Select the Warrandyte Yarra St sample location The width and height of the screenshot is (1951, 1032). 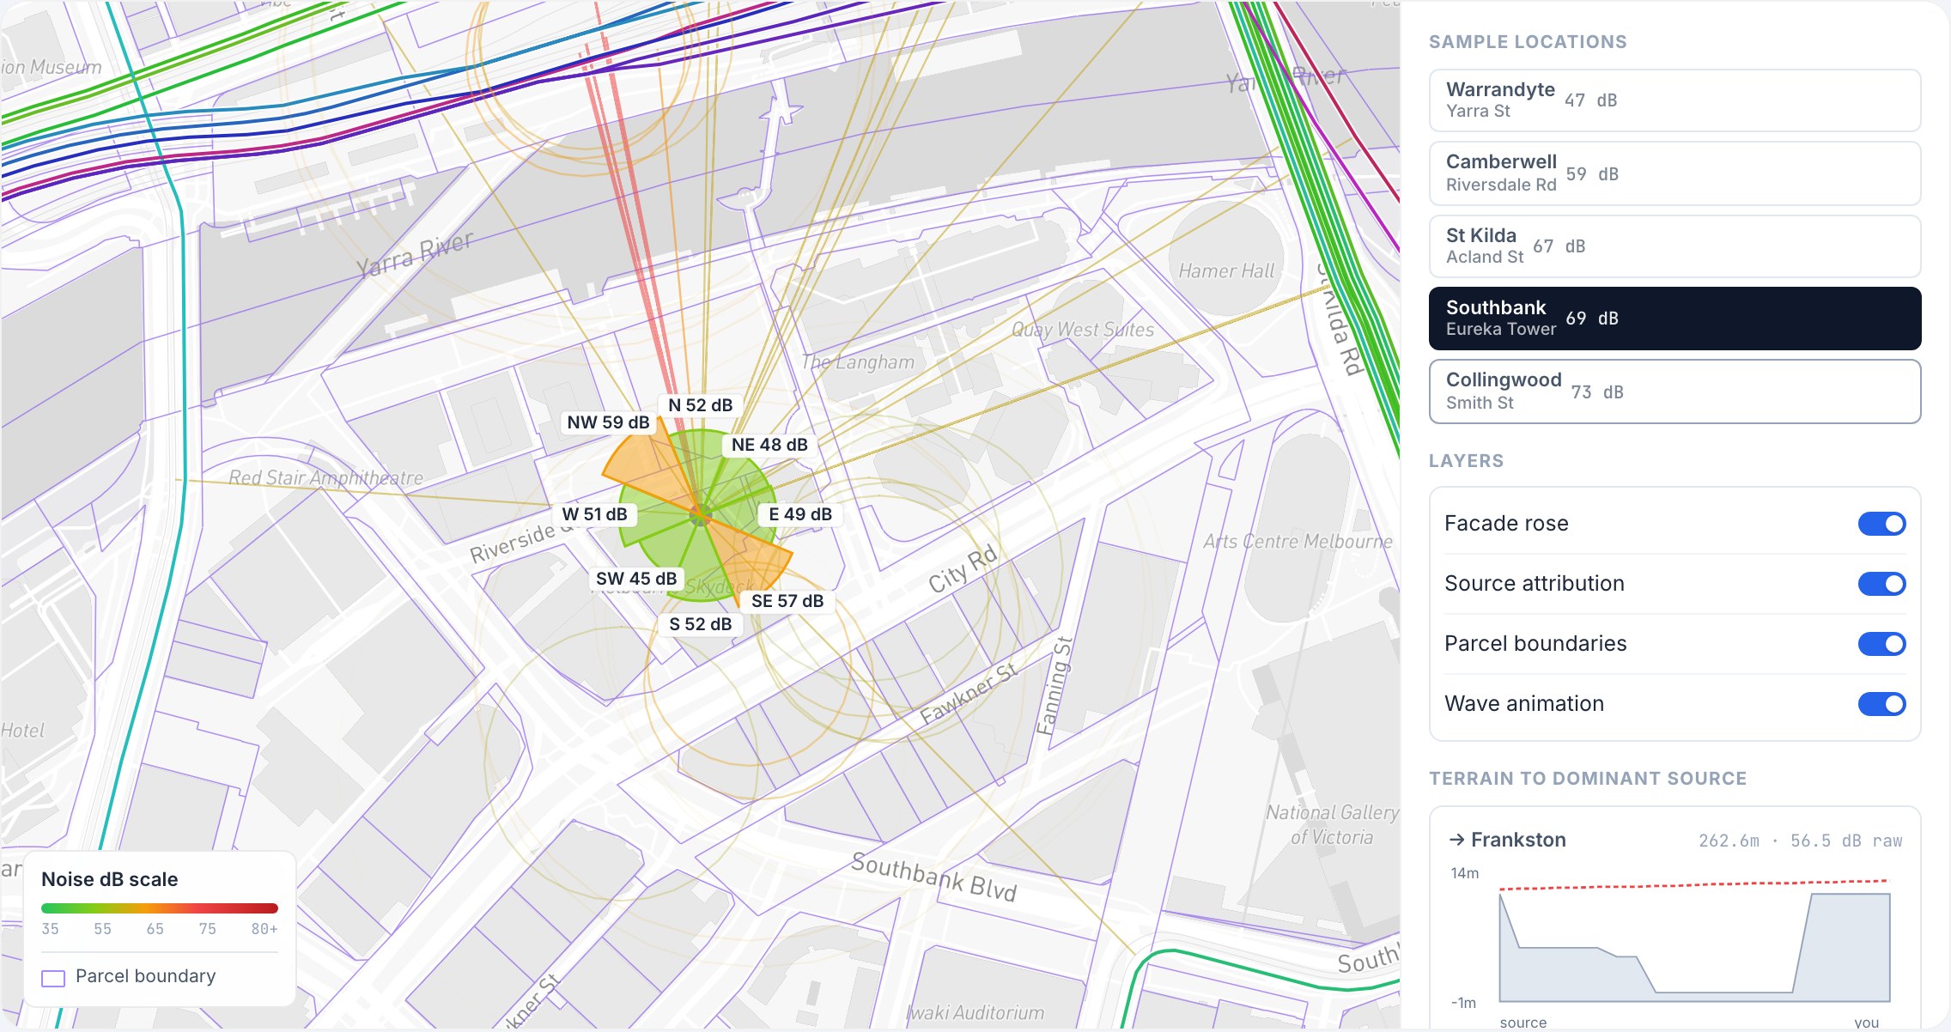coord(1674,100)
